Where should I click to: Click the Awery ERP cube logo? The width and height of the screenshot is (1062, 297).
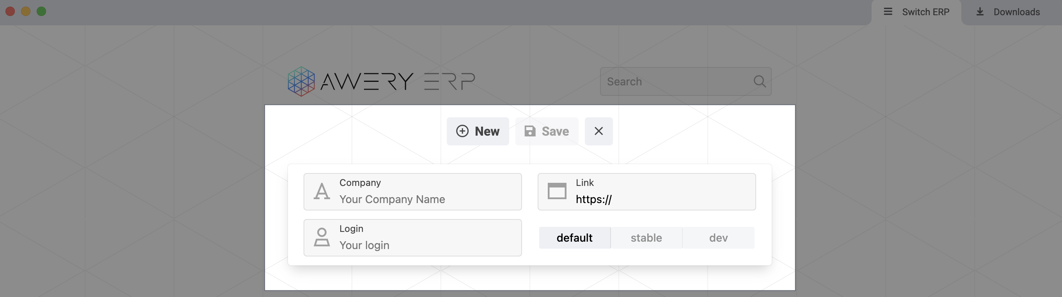click(x=301, y=81)
